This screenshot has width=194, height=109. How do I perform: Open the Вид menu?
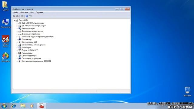coord(32,12)
